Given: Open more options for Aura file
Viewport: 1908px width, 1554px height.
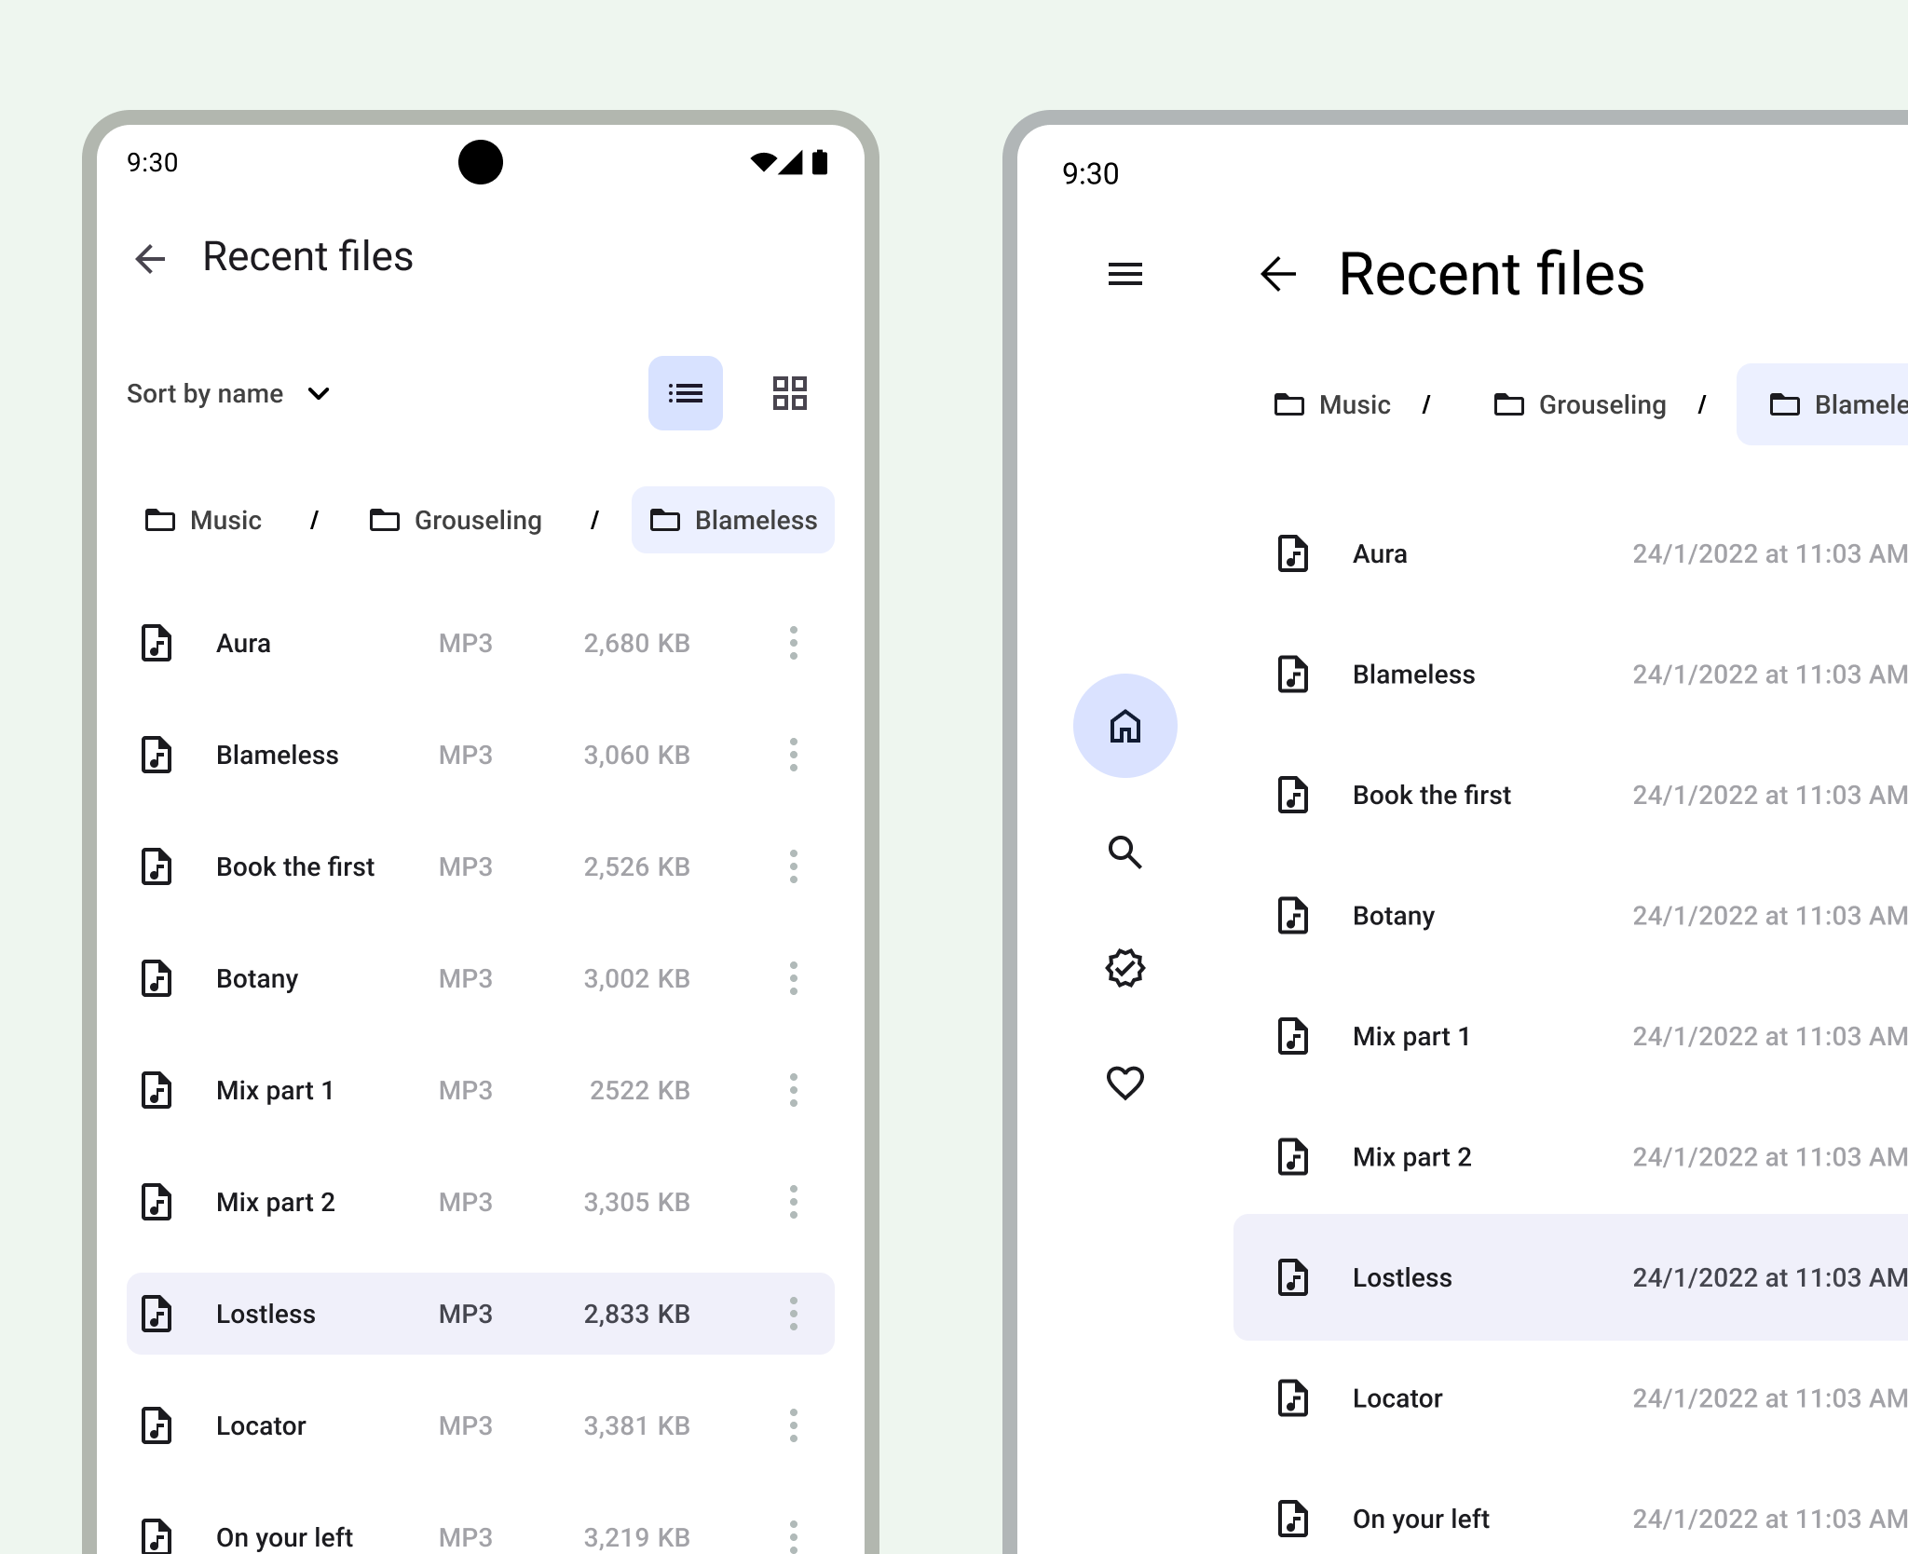Looking at the screenshot, I should [x=792, y=642].
